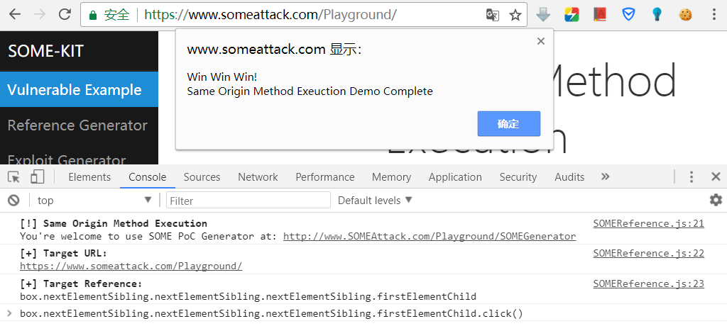Click the logged firstElementChild reference text
The height and width of the screenshot is (326, 727).
point(248,296)
